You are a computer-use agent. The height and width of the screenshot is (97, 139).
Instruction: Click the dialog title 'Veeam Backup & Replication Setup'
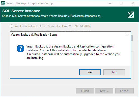(x=34, y=35)
